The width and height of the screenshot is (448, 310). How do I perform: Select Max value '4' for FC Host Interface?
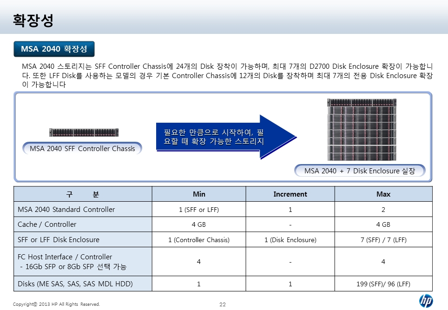tap(383, 261)
